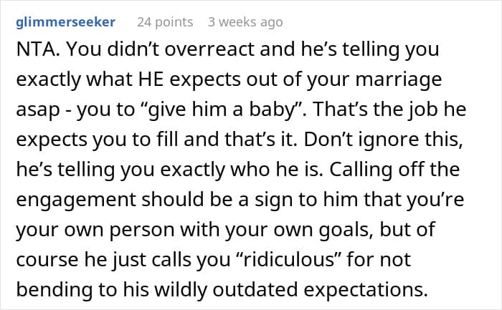502x310 pixels.
Task: Click the word marriage in the comment
Action: [399, 80]
